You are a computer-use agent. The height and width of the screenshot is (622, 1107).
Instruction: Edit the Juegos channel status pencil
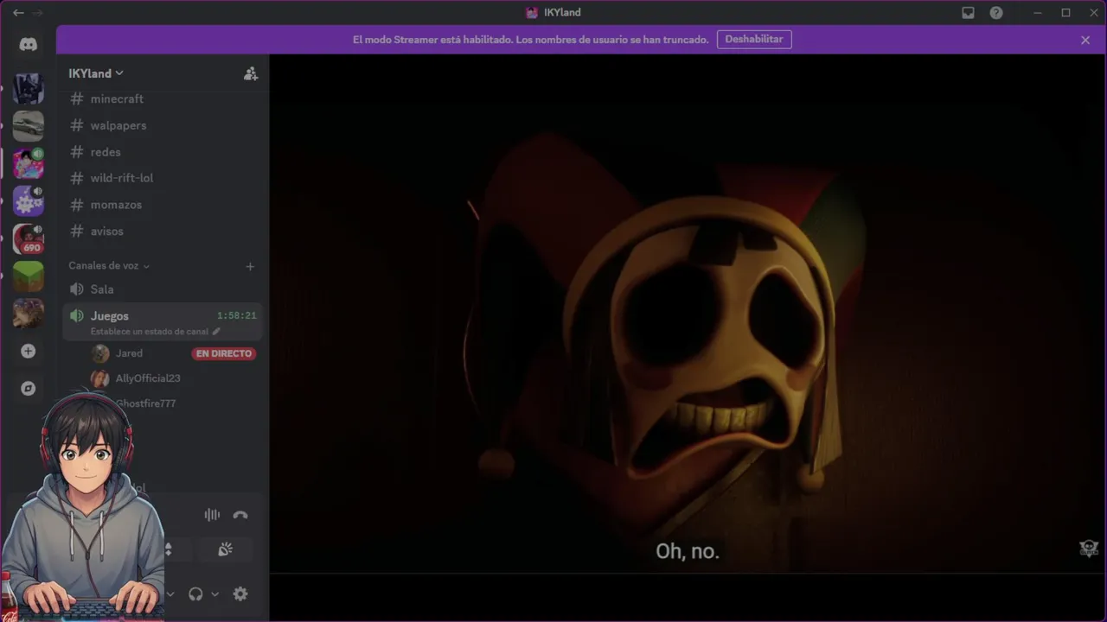click(216, 332)
